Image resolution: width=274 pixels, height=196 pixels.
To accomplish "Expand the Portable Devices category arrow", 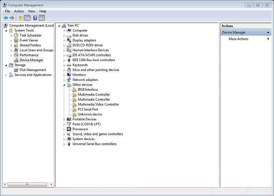I will point(64,120).
